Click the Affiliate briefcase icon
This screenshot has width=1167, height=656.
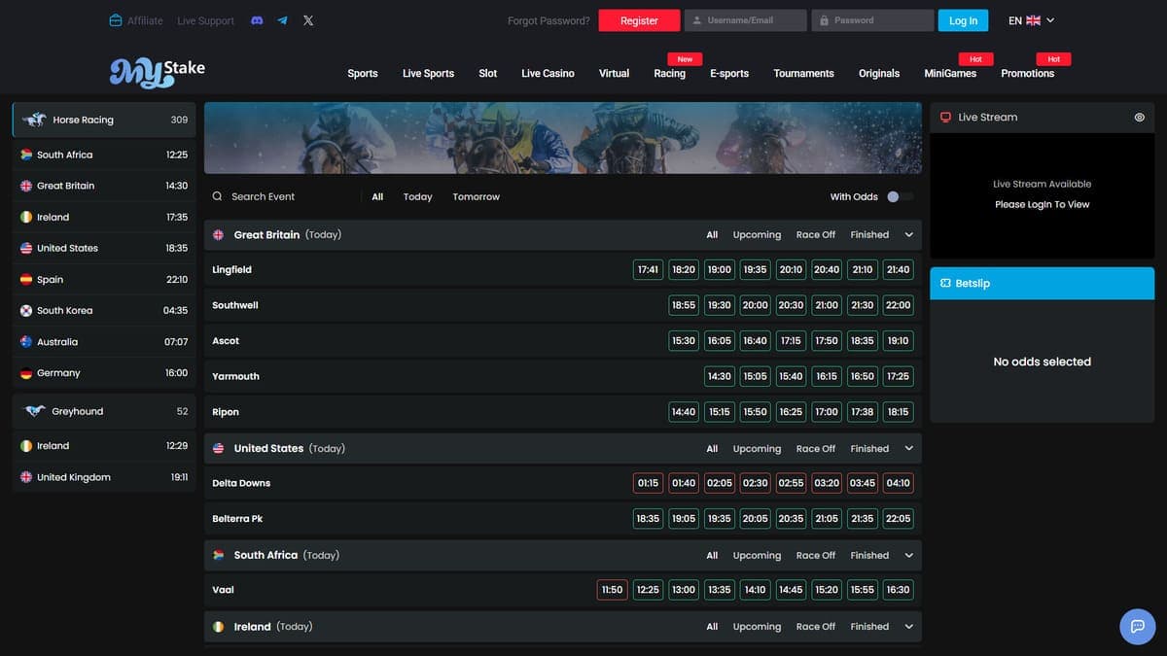coord(116,20)
